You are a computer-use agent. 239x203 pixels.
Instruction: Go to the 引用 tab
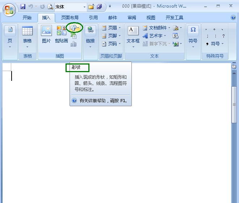(93, 18)
